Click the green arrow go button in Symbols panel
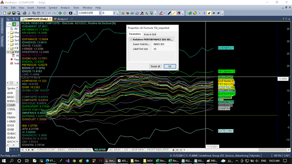Screen dimensions: 292x164 (x=14, y=24)
